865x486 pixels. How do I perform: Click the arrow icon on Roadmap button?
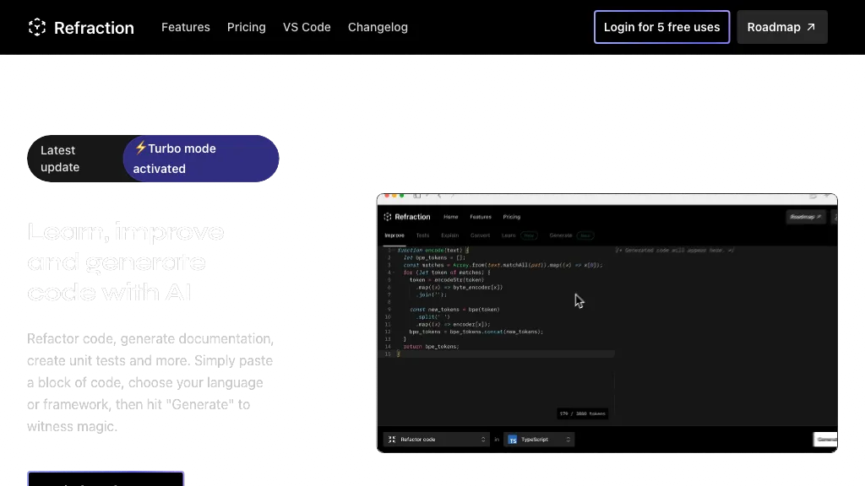(x=811, y=27)
